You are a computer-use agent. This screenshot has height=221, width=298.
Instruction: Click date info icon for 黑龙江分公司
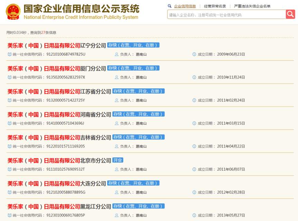coord(194,215)
